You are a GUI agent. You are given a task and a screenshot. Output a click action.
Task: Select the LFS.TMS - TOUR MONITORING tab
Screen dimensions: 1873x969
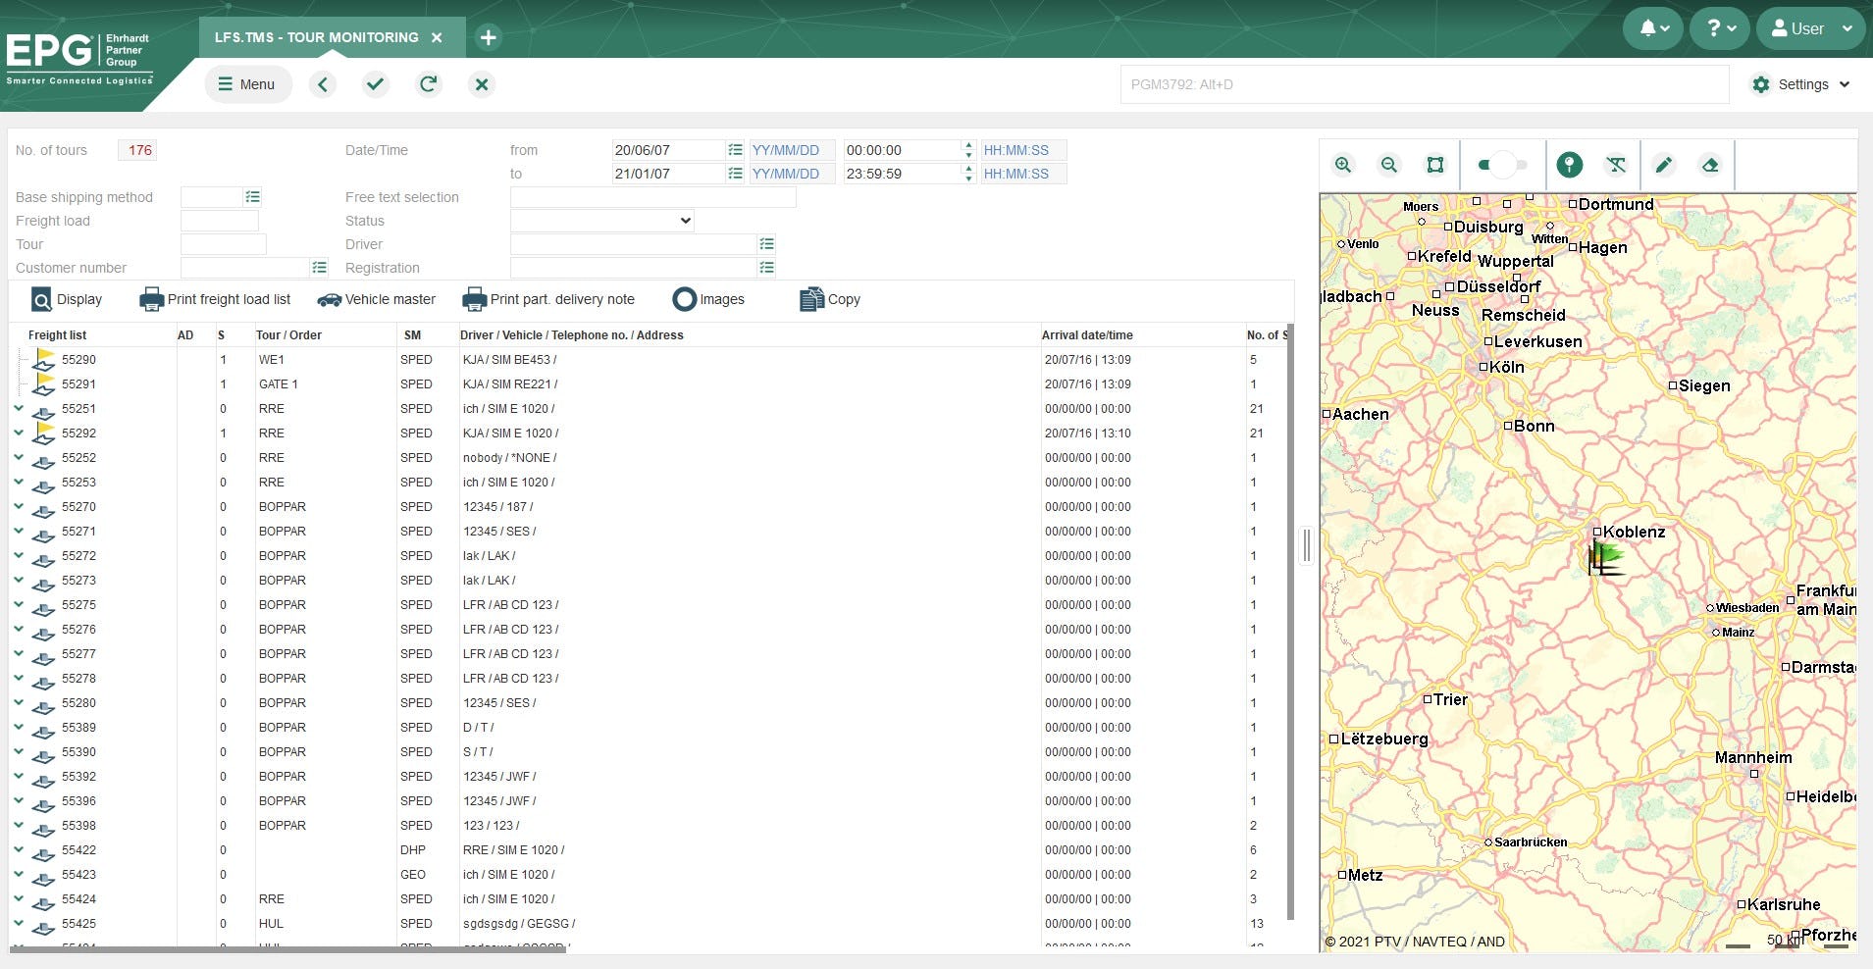[316, 37]
